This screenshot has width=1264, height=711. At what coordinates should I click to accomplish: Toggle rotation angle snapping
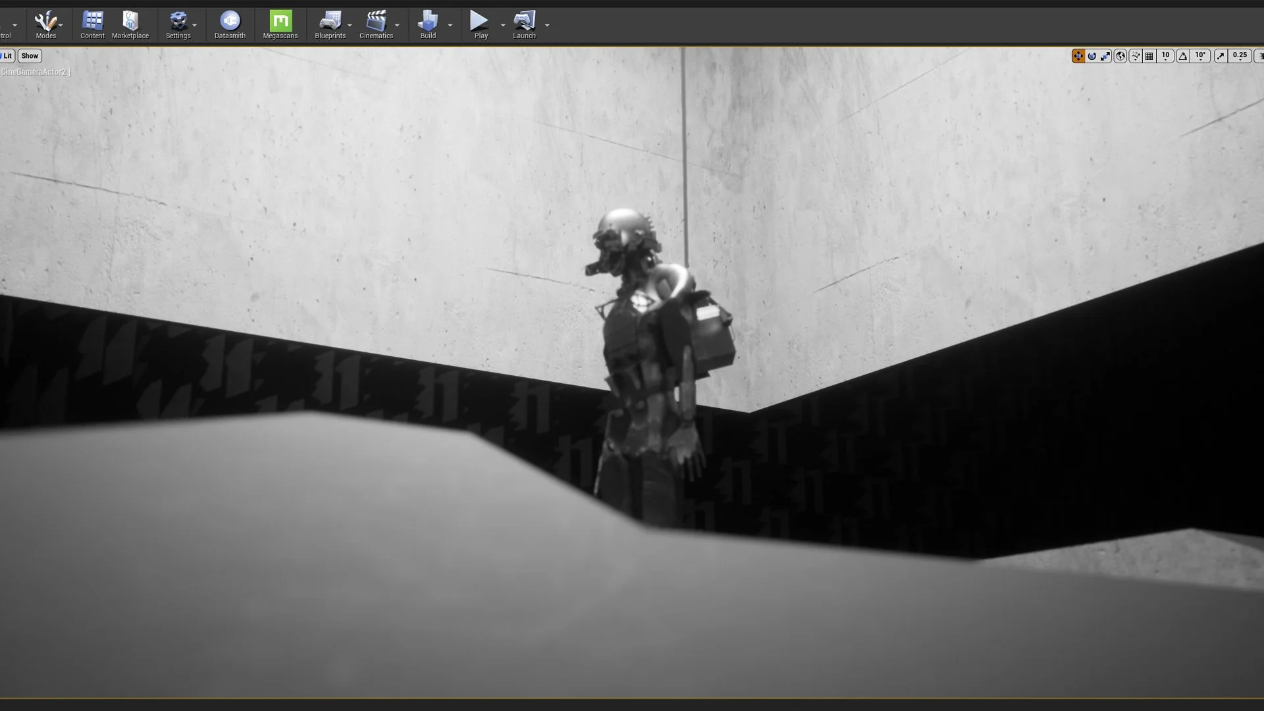pyautogui.click(x=1183, y=56)
